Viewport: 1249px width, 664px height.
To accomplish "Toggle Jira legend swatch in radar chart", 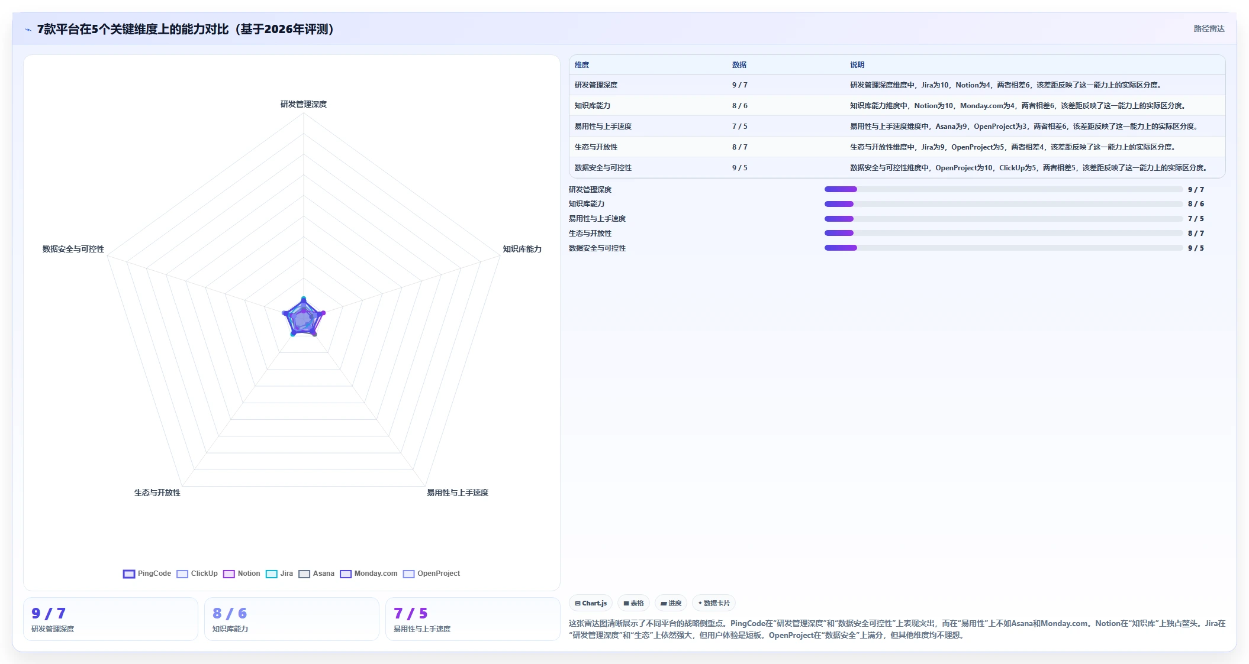I will pos(272,574).
